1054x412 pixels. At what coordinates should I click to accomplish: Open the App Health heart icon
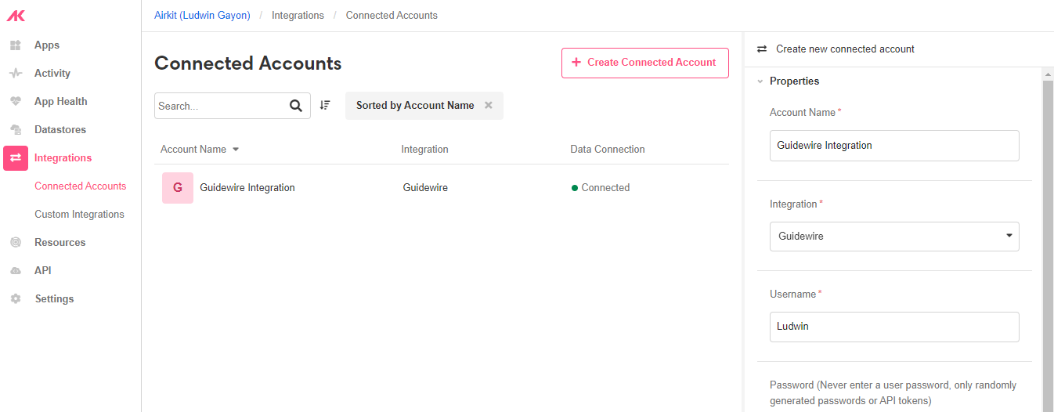point(15,102)
